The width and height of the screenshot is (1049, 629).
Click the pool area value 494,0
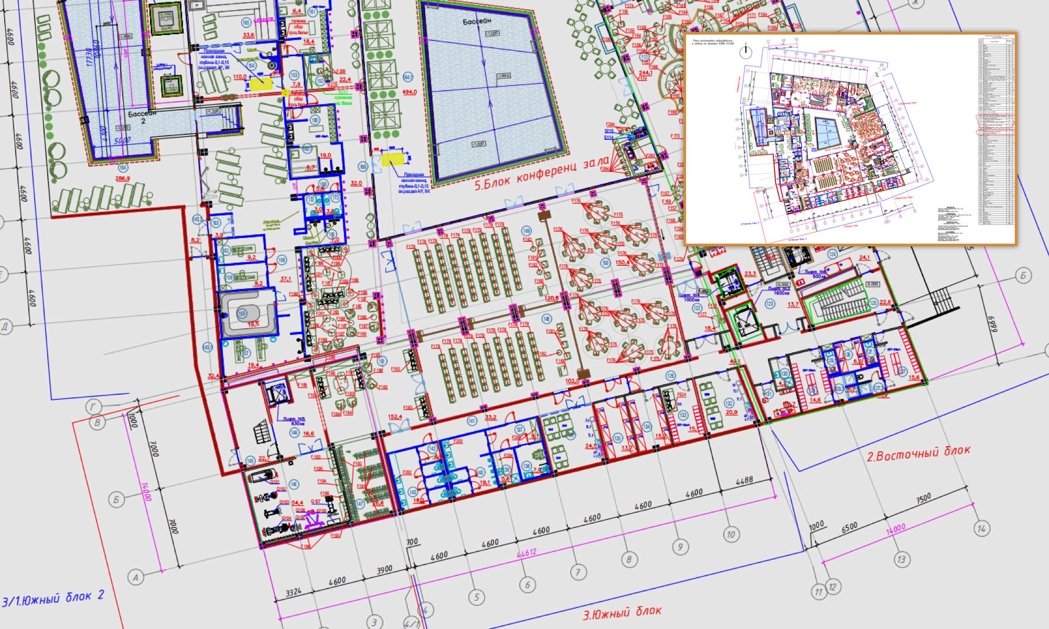coord(409,92)
